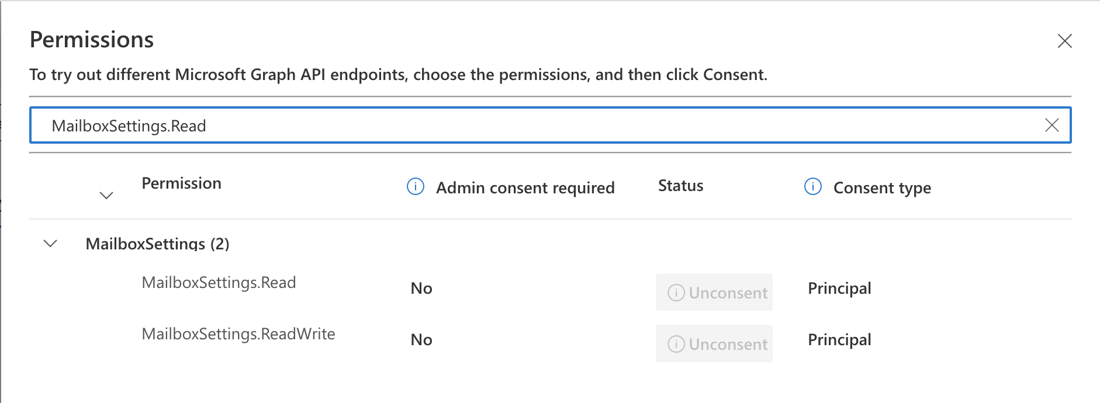Viewport: 1100px width, 403px height.
Task: Click info icon beside Consent type
Action: tap(812, 187)
